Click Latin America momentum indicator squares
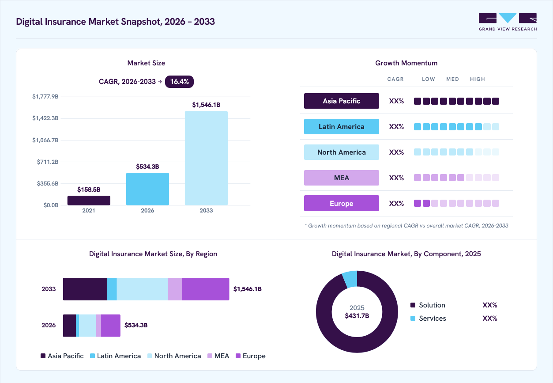 pos(456,127)
